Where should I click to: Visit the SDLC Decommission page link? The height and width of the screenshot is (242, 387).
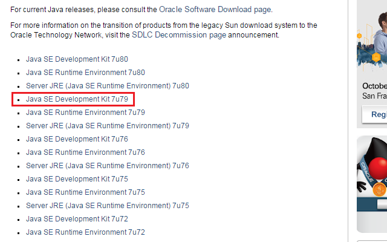pyautogui.click(x=179, y=35)
